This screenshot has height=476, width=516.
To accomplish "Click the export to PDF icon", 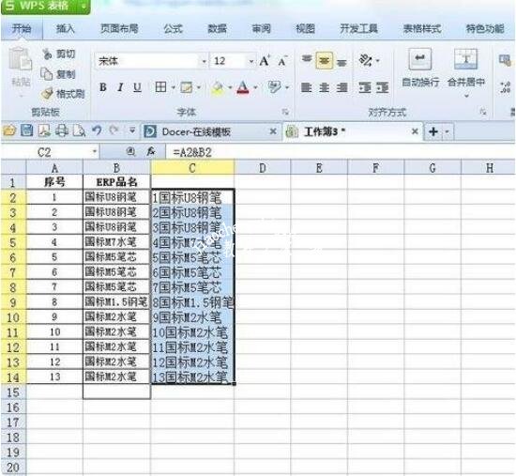I will click(44, 131).
